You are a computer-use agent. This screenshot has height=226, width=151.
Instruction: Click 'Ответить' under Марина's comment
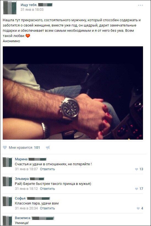point(47,169)
